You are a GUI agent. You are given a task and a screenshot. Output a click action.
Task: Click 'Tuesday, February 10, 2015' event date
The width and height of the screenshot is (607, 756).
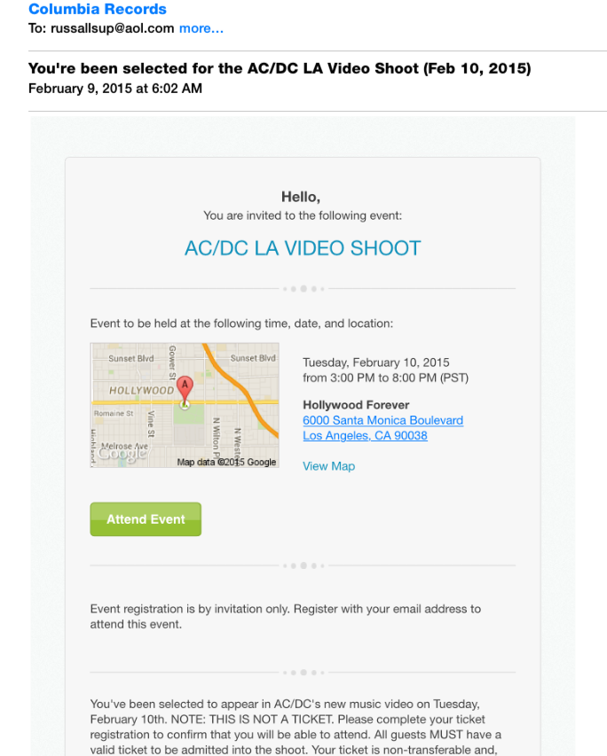click(x=376, y=362)
